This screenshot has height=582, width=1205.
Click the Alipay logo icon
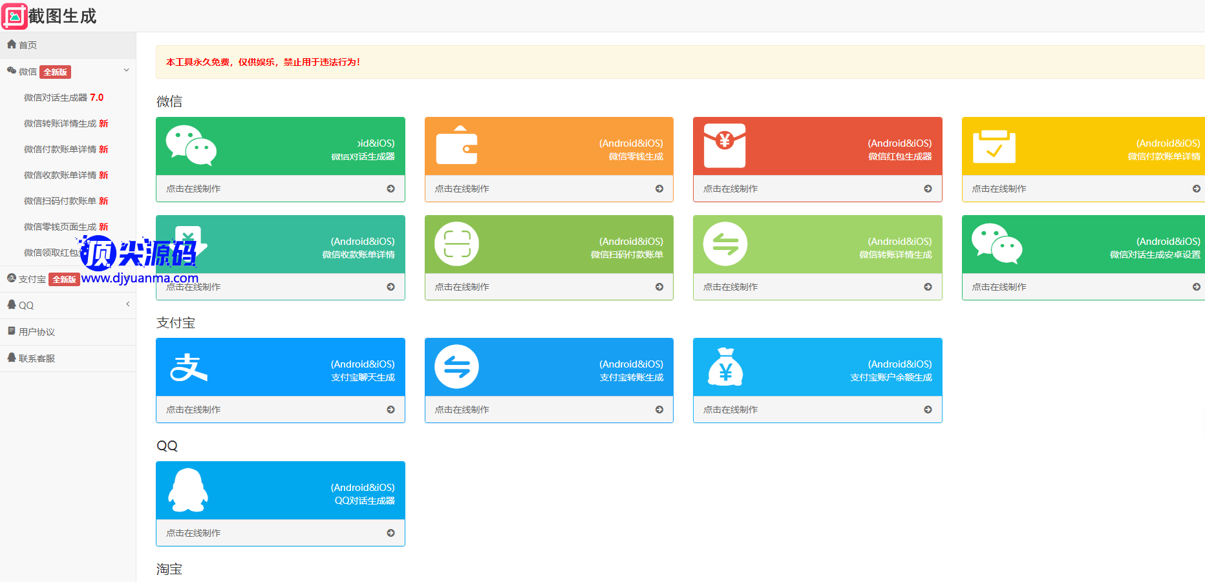[188, 367]
